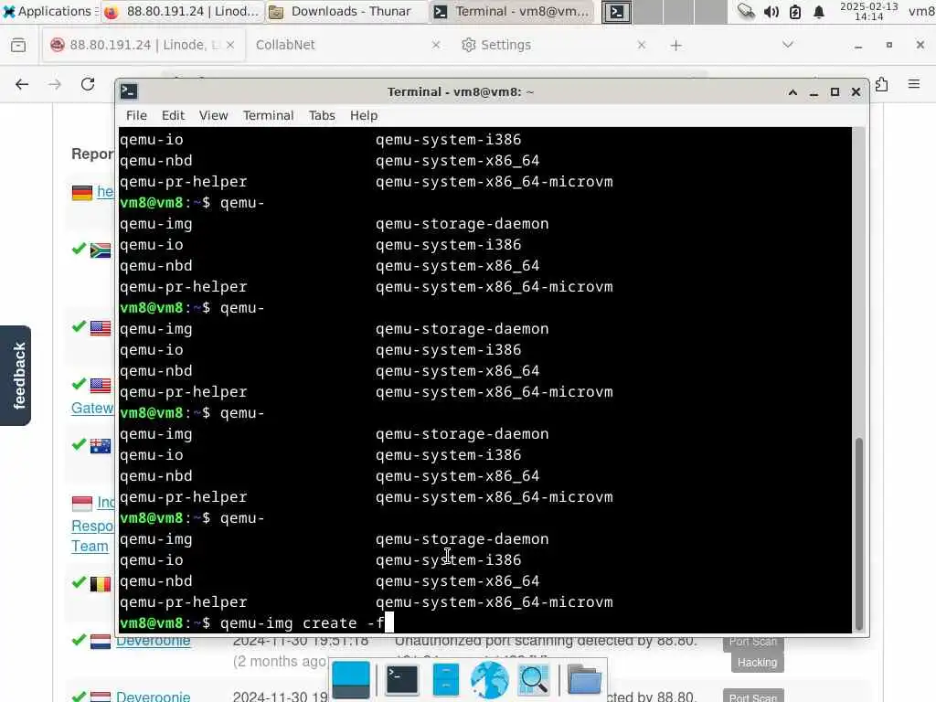Open the terminal View menu
This screenshot has height=702, width=936.
coord(213,115)
